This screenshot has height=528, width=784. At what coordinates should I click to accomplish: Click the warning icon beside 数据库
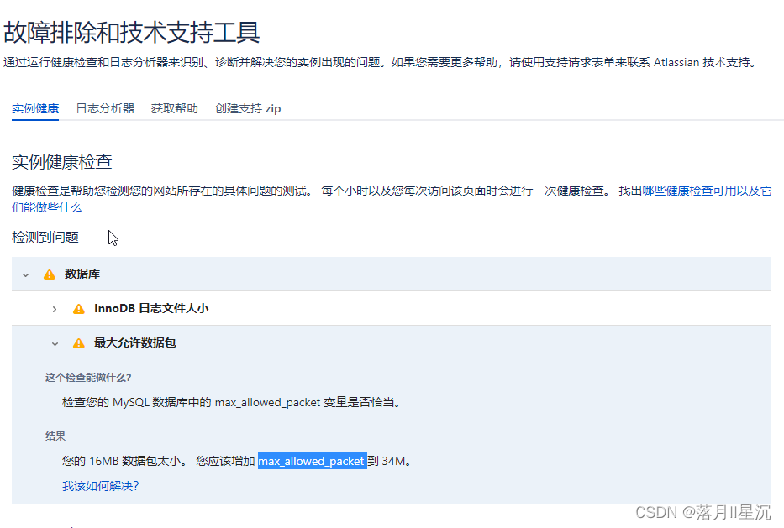(50, 274)
